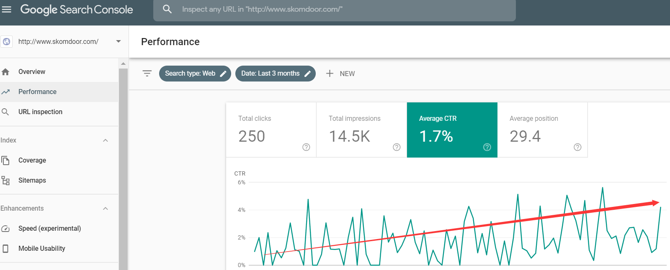The height and width of the screenshot is (270, 670).
Task: Click the CTR chart axis label
Action: [240, 173]
